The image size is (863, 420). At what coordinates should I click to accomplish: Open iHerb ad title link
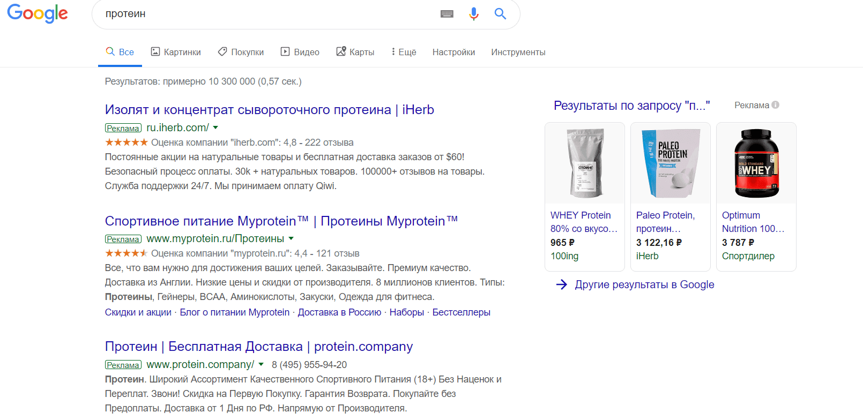(x=270, y=110)
